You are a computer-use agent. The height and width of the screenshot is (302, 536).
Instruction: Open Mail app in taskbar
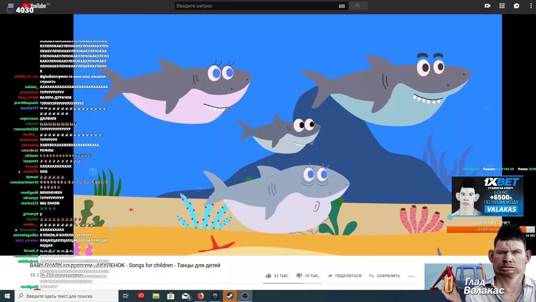pyautogui.click(x=186, y=296)
